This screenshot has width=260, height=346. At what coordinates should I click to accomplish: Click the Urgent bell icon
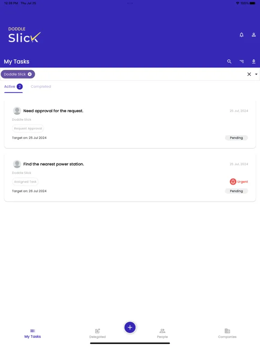(233, 182)
